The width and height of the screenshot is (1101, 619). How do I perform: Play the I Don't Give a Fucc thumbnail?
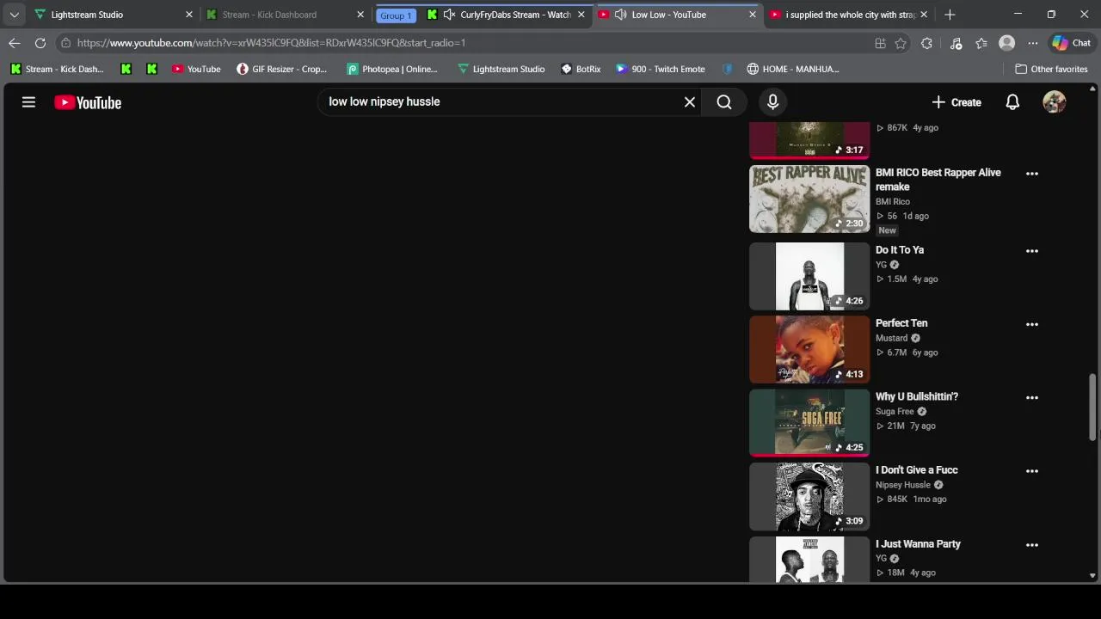click(x=809, y=496)
